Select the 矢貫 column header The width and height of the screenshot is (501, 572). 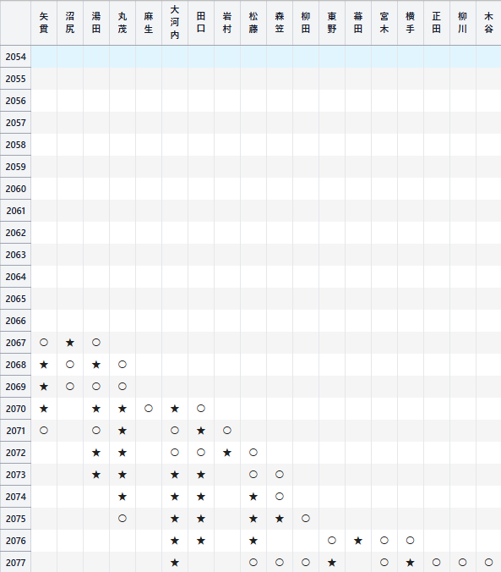coord(44,23)
